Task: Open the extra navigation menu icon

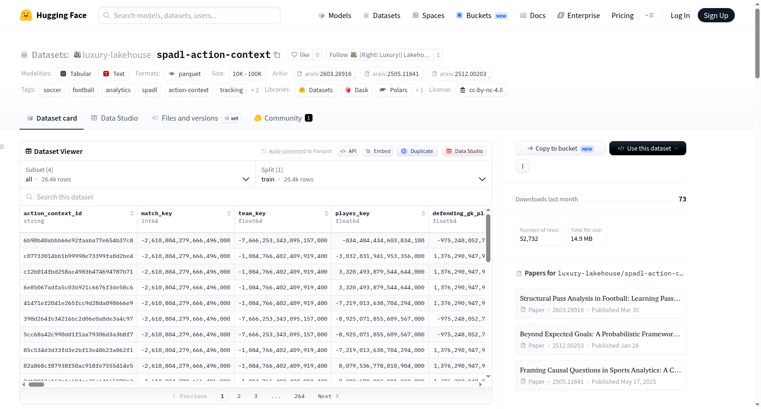Action: [x=649, y=15]
